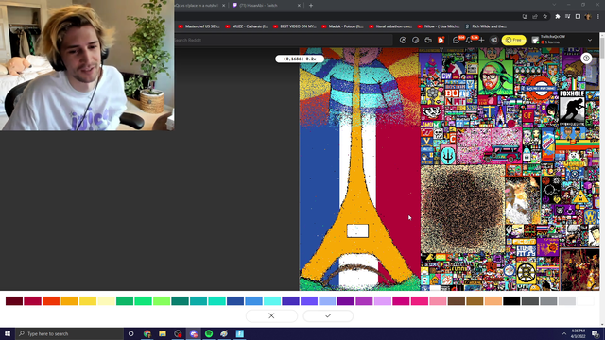Click the white rectangle on Eiffel tower canvas
Image resolution: width=605 pixels, height=340 pixels.
pyautogui.click(x=357, y=230)
